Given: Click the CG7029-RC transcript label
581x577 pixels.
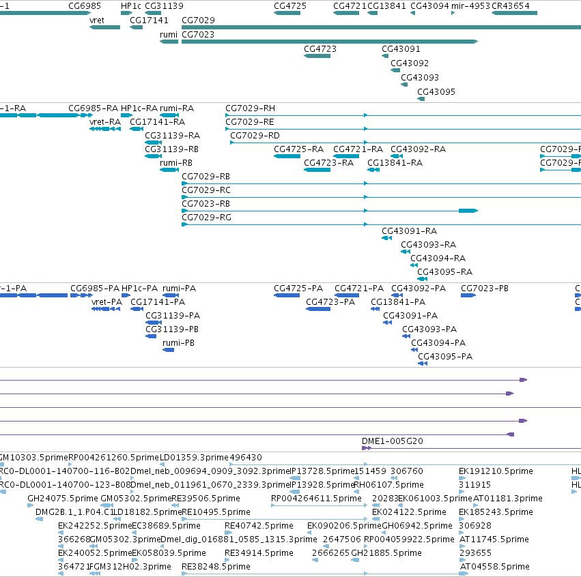Looking at the screenshot, I should click(206, 190).
